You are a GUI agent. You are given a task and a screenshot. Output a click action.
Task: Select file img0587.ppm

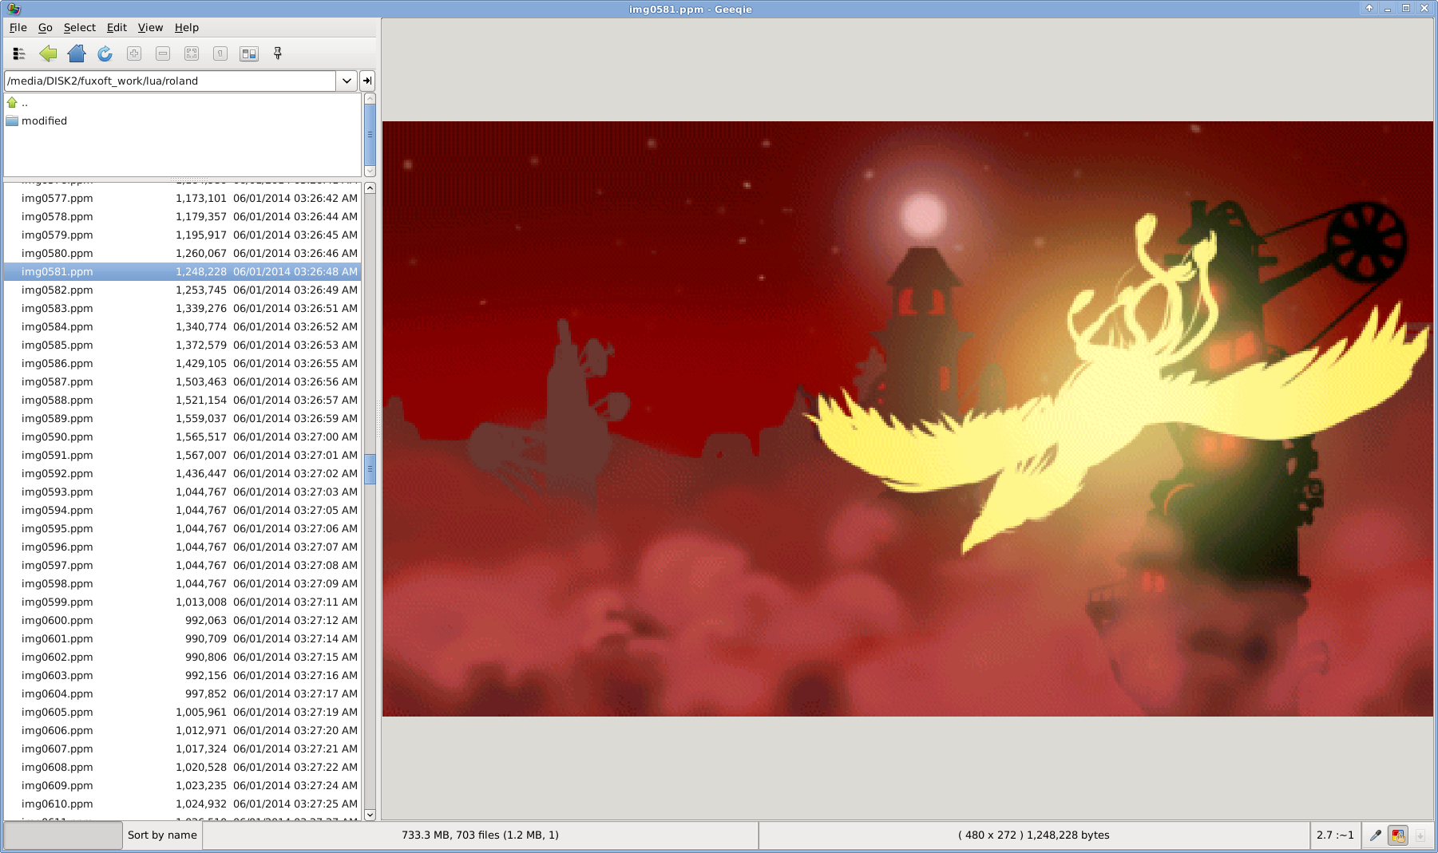[x=182, y=382]
